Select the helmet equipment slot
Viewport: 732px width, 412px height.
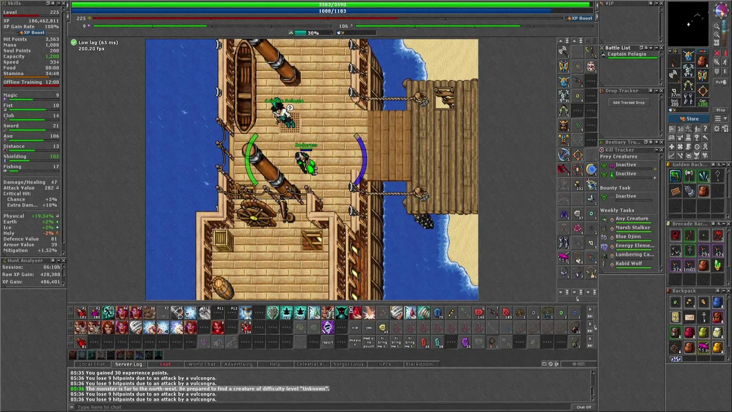pyautogui.click(x=689, y=56)
